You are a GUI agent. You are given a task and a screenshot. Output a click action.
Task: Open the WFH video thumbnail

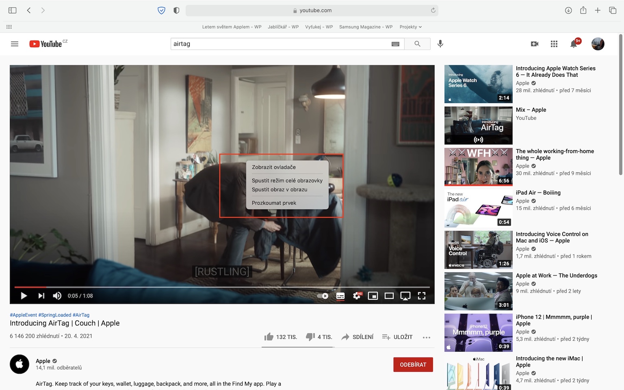coord(479,167)
